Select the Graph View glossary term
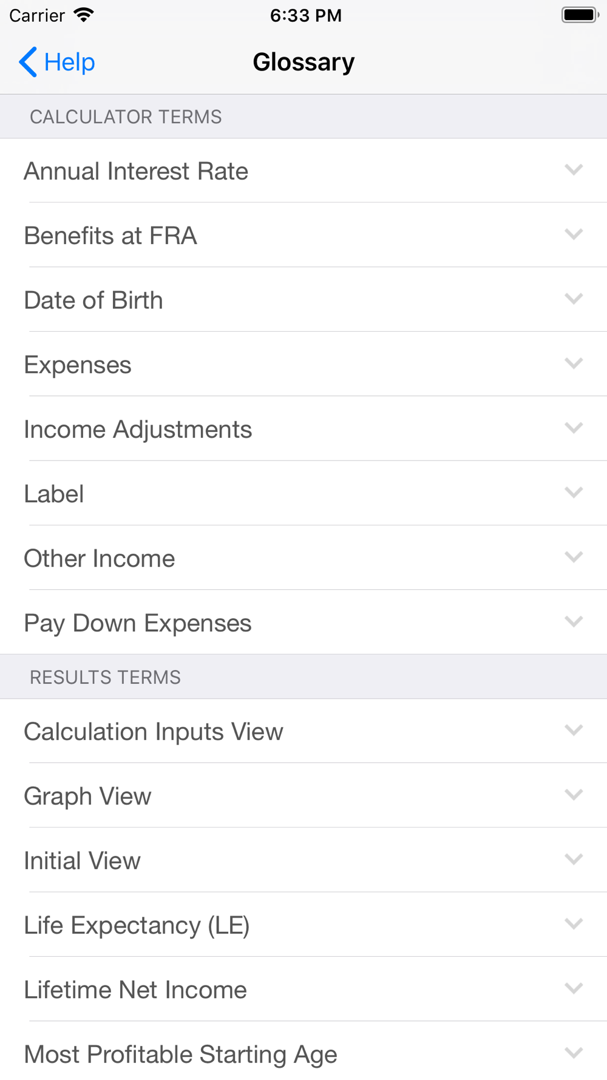Image resolution: width=607 pixels, height=1080 pixels. coord(88,796)
